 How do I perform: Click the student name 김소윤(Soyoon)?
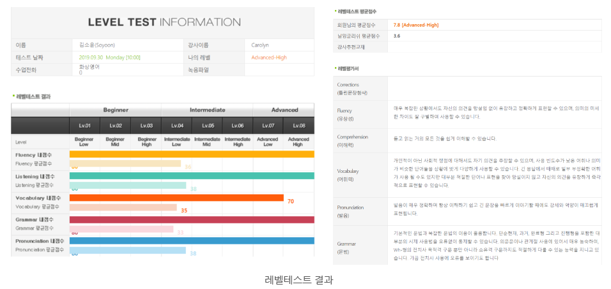click(x=97, y=45)
